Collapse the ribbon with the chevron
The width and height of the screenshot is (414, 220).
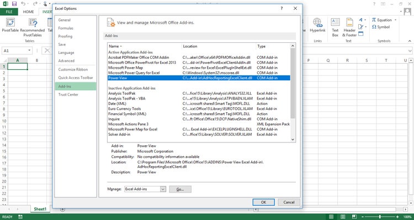click(x=410, y=41)
